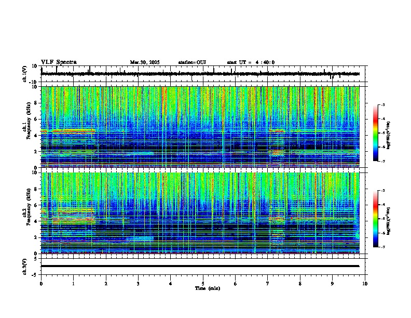
Task: Click the "5" tick label on the time axis
Action: (x=203, y=284)
